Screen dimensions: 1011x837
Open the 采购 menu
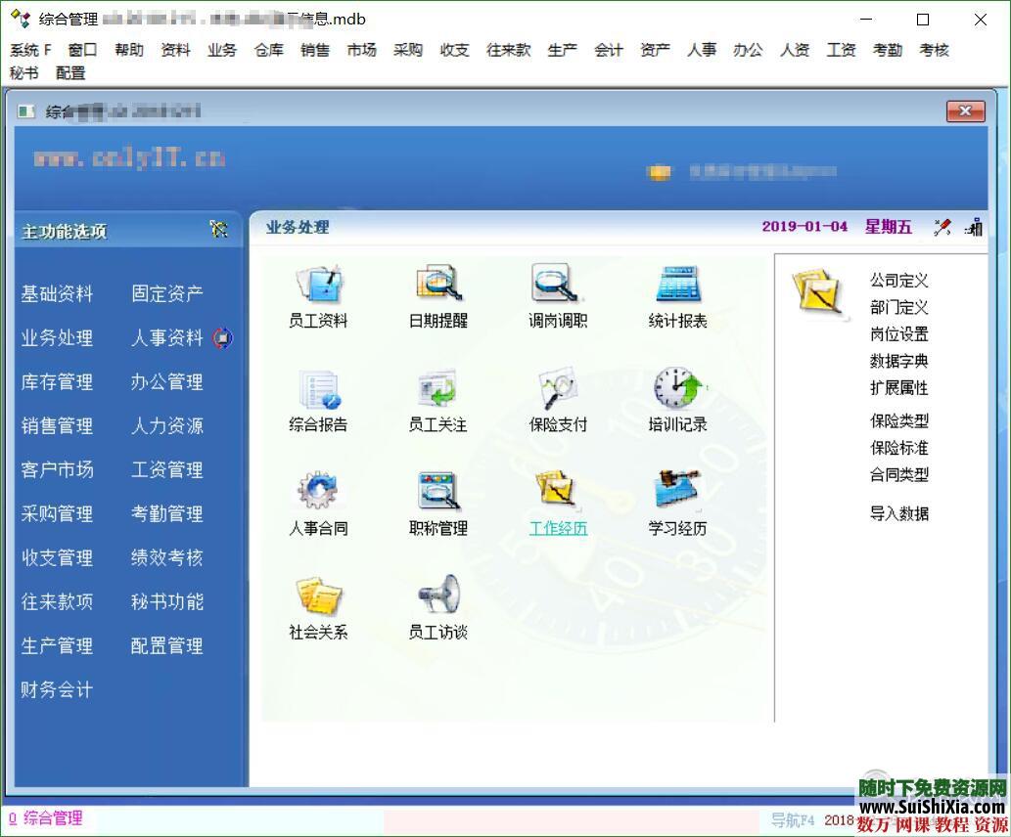coord(407,50)
